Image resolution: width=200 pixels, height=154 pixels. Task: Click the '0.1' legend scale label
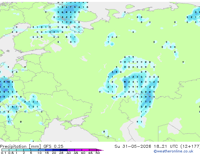click(3, 153)
